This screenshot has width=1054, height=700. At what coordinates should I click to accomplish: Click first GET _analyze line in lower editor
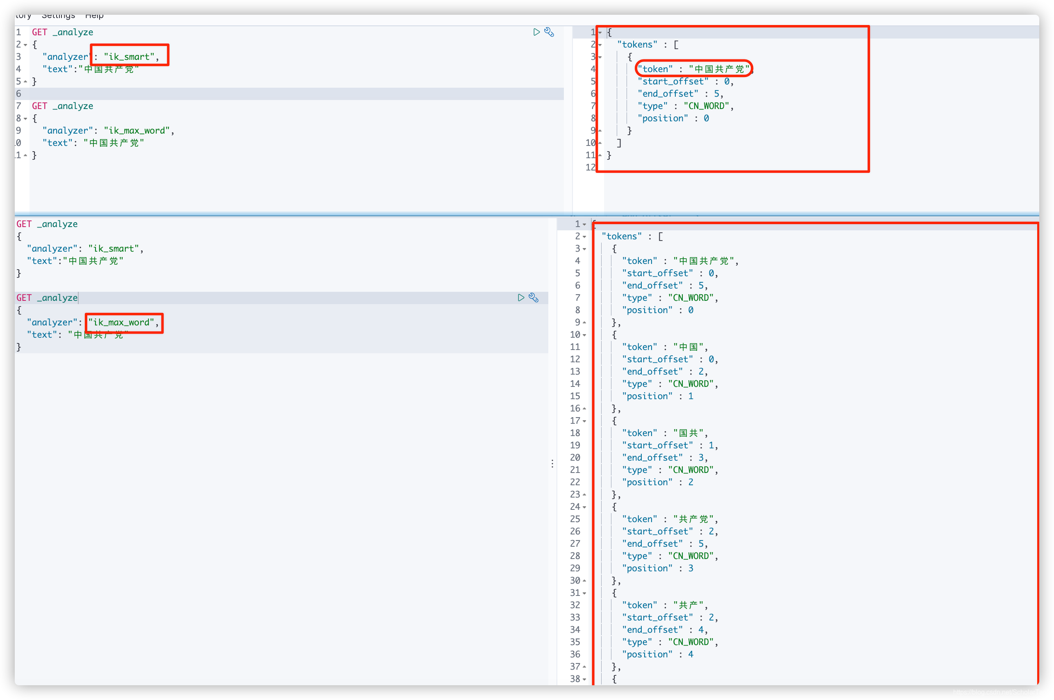(x=47, y=224)
